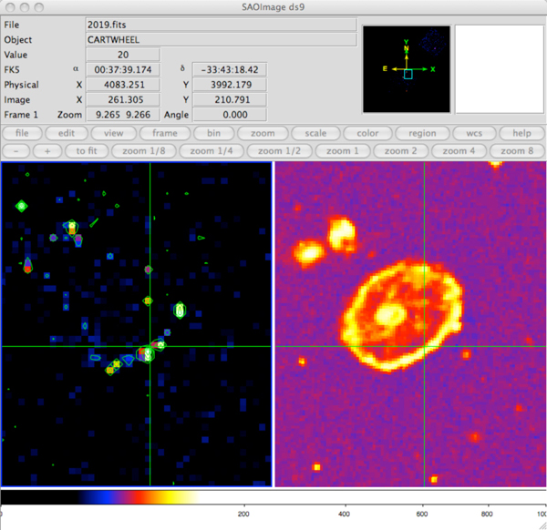Click the colorbar tick label 600
Viewport: 547px width, 530px height.
tap(422, 514)
